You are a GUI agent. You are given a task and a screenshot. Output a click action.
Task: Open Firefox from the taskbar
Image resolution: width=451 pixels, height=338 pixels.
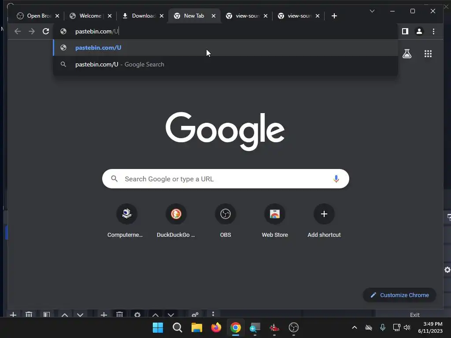(216, 327)
